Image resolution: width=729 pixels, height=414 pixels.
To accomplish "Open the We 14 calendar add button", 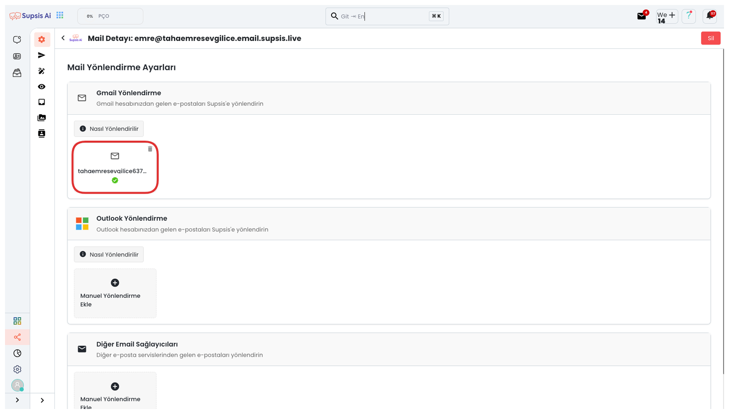I will tap(667, 16).
